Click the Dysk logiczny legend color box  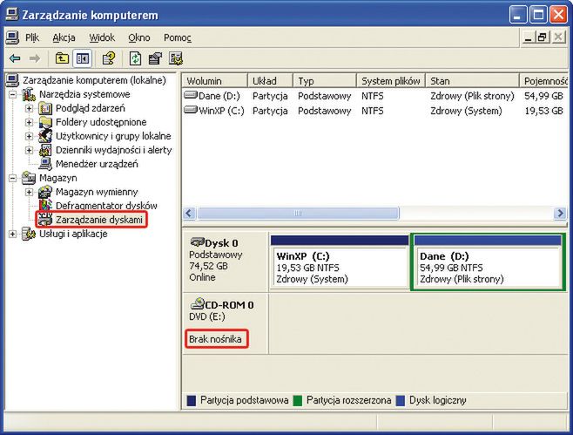(401, 401)
